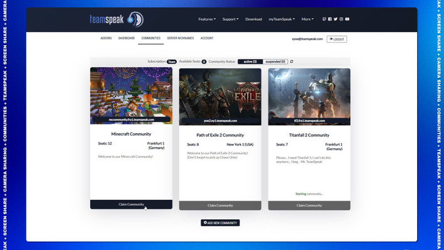Click the 'Seats: 12' text
444x250 pixels.
click(105, 143)
